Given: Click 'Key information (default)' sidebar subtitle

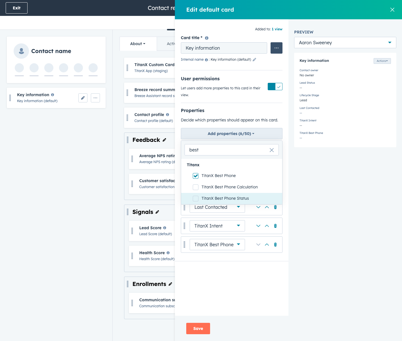Looking at the screenshot, I should coord(37,101).
